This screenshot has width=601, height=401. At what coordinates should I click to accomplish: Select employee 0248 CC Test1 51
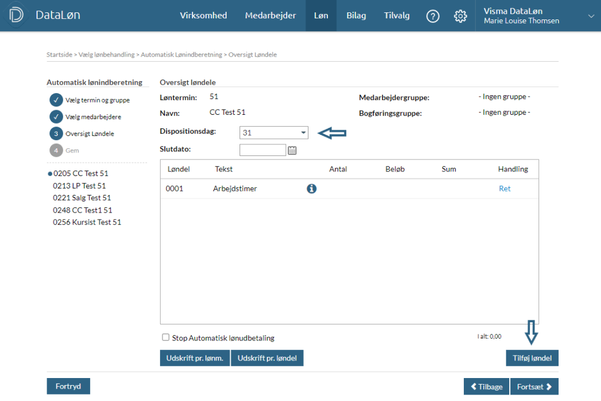(x=82, y=210)
